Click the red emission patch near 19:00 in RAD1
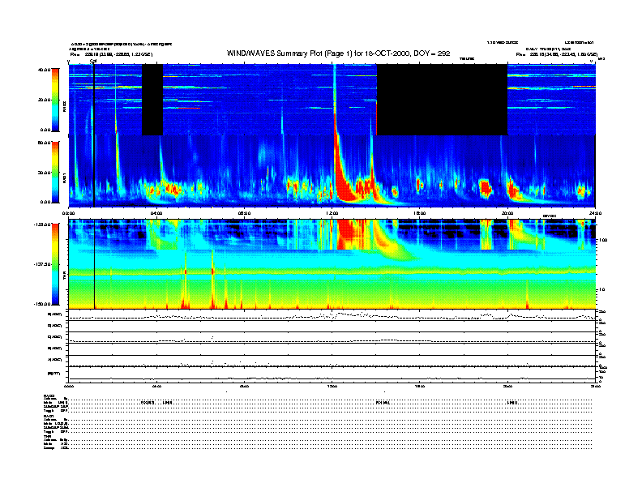 [486, 187]
